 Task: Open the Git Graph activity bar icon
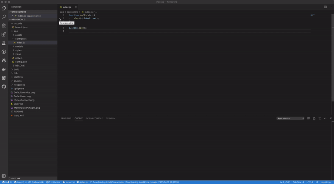[x=4, y=52]
